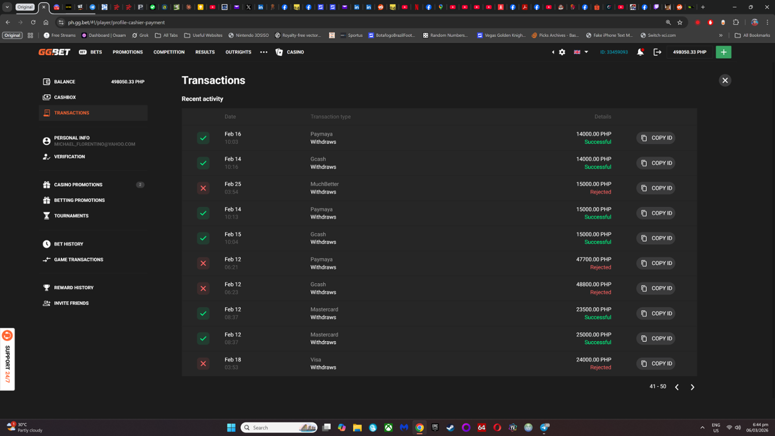Open Reward History from the sidebar
The height and width of the screenshot is (436, 775).
(x=73, y=288)
